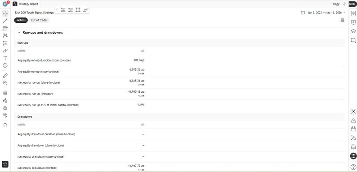Select the ruler measure tool
This screenshot has width=357, height=172.
click(5, 76)
